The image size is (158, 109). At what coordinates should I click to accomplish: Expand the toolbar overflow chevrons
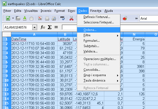[x=136, y=19]
